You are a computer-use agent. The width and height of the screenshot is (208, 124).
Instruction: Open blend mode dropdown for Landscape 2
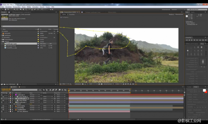35,95
